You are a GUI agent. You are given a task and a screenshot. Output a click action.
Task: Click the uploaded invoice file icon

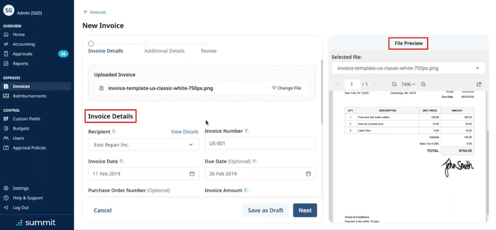click(101, 88)
